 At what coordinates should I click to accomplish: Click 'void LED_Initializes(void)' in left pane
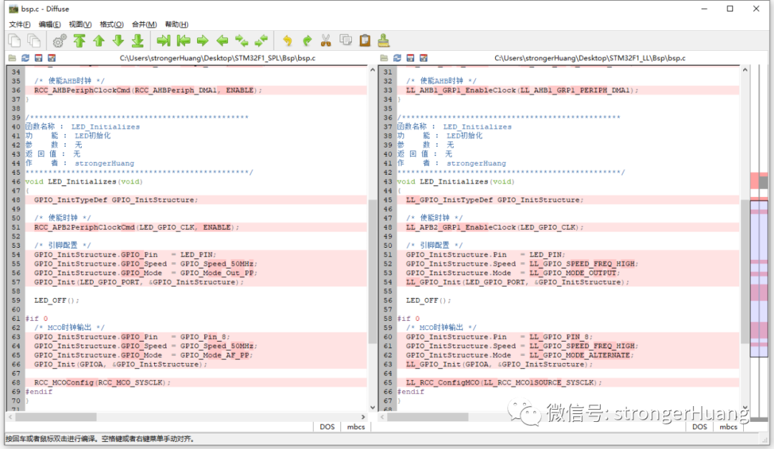[84, 182]
